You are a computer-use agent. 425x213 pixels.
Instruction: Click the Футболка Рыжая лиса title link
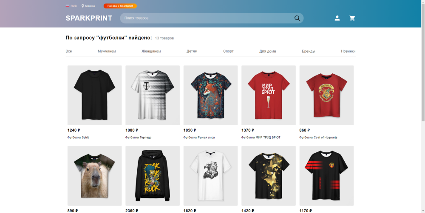pyautogui.click(x=199, y=137)
